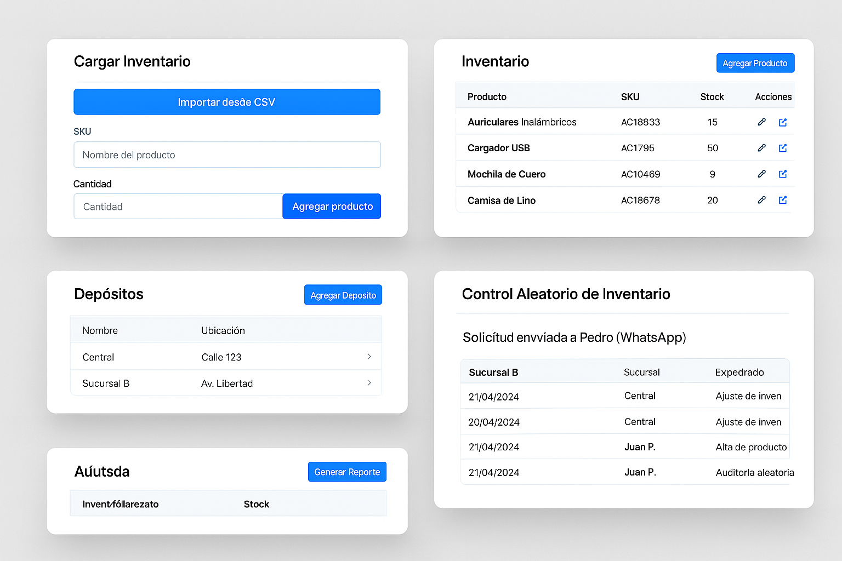Open external link icon for Auriculares Inalámbricos
The width and height of the screenshot is (842, 561).
[x=783, y=122]
